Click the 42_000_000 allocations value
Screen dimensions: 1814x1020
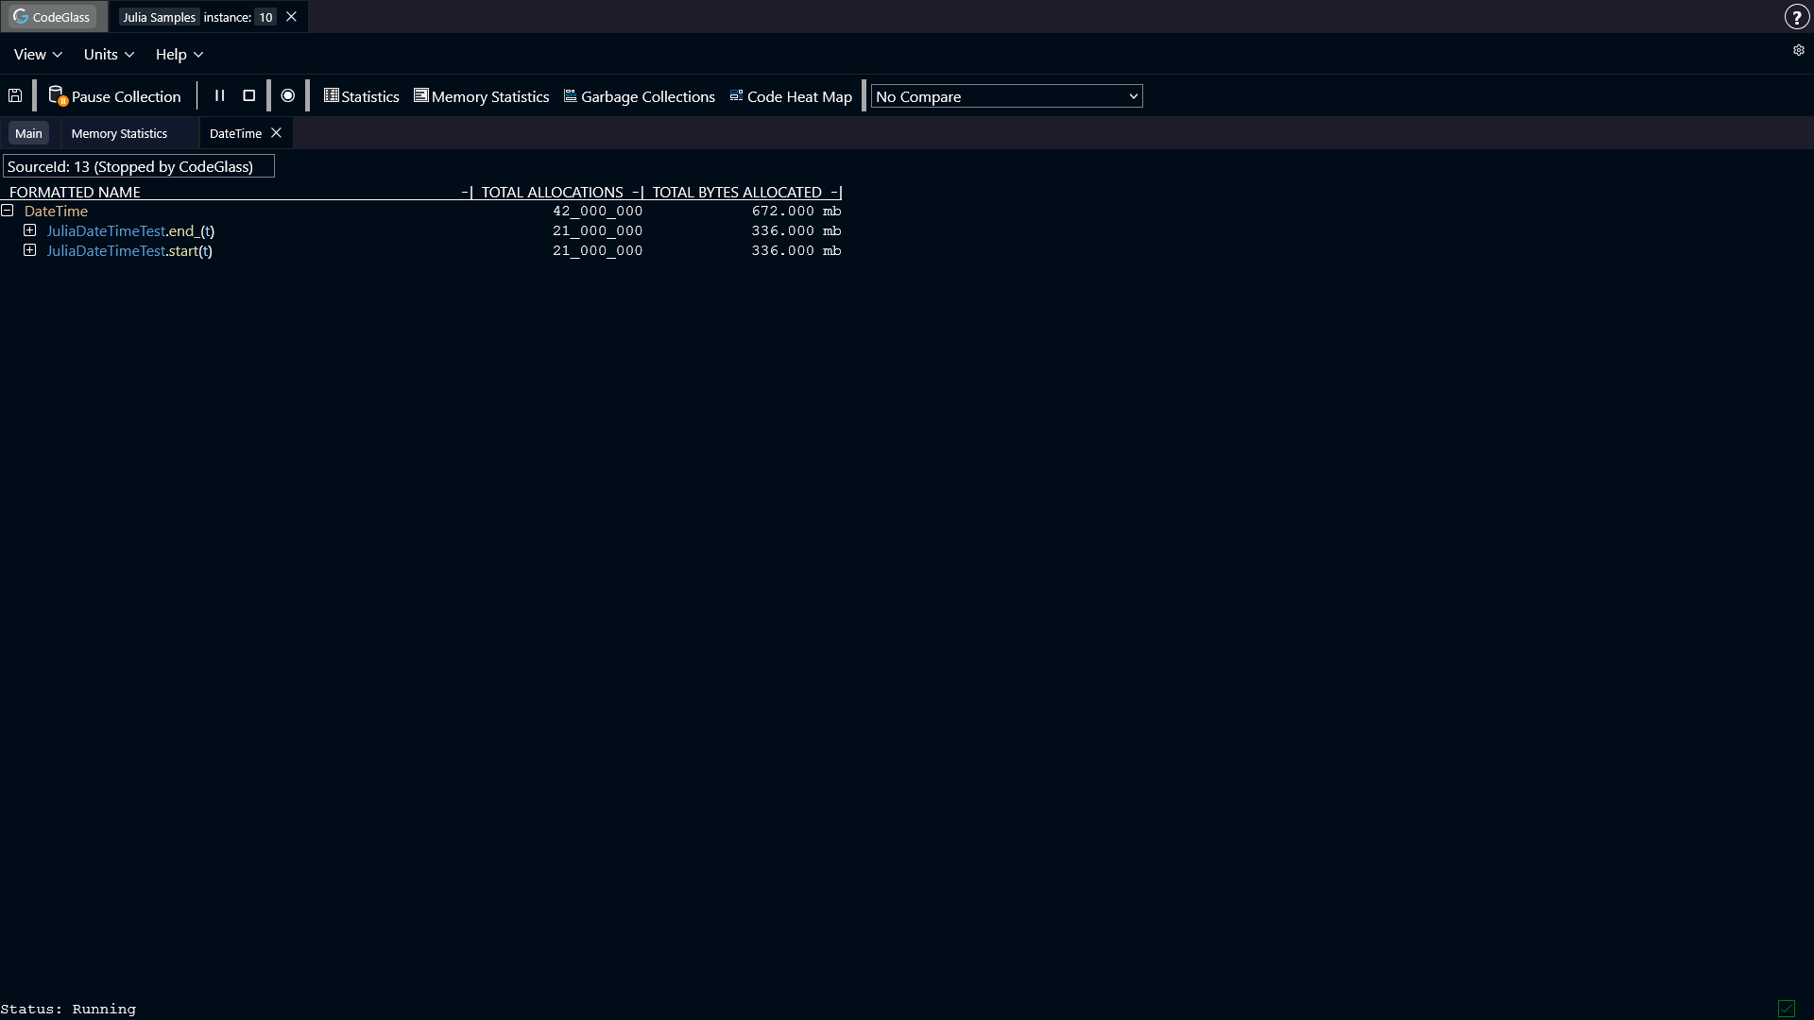[598, 211]
